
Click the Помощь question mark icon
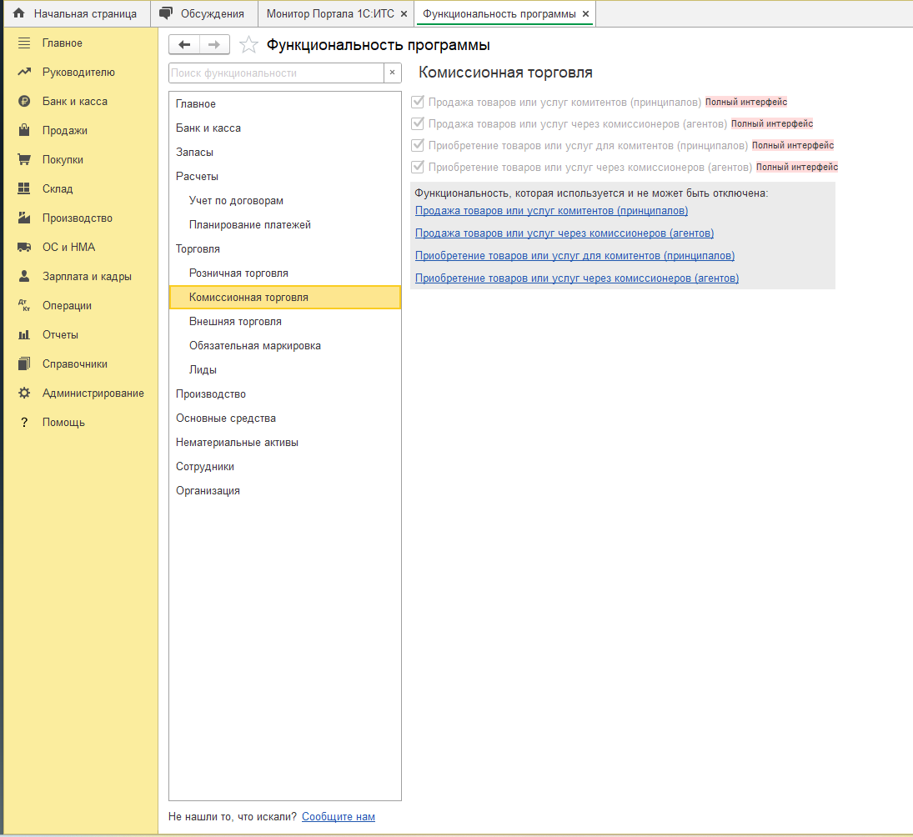[x=24, y=422]
